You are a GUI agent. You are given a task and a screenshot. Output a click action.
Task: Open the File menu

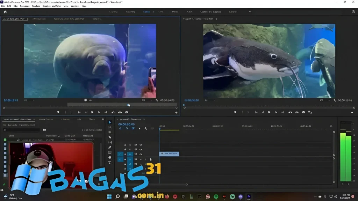pos(3,6)
